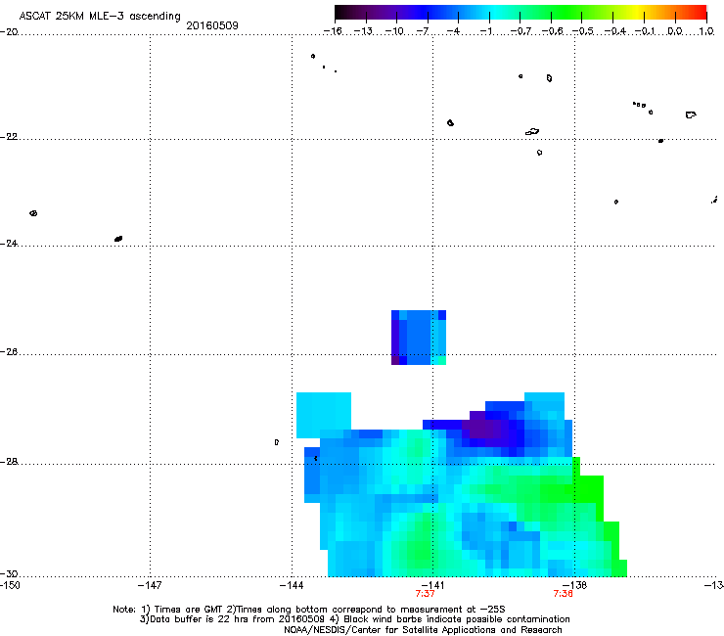This screenshot has width=724, height=636.
Task: Select the -0.4 color scale label
Action: coord(614,31)
